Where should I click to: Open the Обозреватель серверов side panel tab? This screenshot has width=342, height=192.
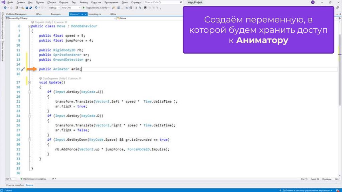2,25
